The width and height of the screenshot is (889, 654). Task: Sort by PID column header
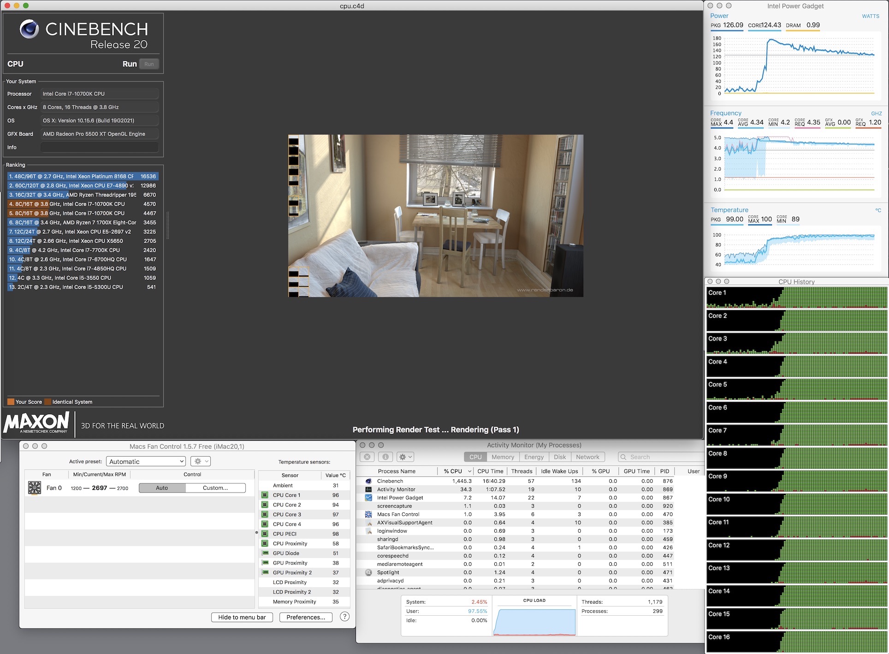(664, 471)
